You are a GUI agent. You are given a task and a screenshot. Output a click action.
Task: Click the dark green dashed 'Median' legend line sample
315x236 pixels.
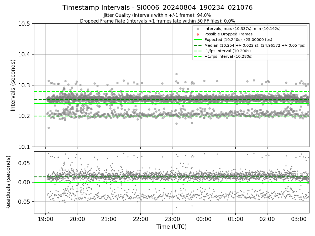pos(198,45)
